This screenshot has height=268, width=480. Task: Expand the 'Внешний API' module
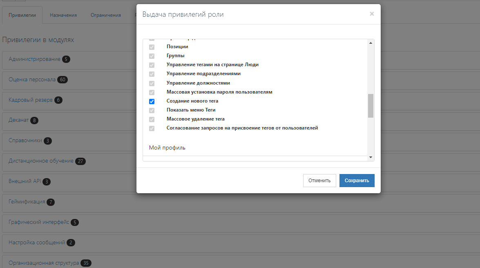[25, 181]
